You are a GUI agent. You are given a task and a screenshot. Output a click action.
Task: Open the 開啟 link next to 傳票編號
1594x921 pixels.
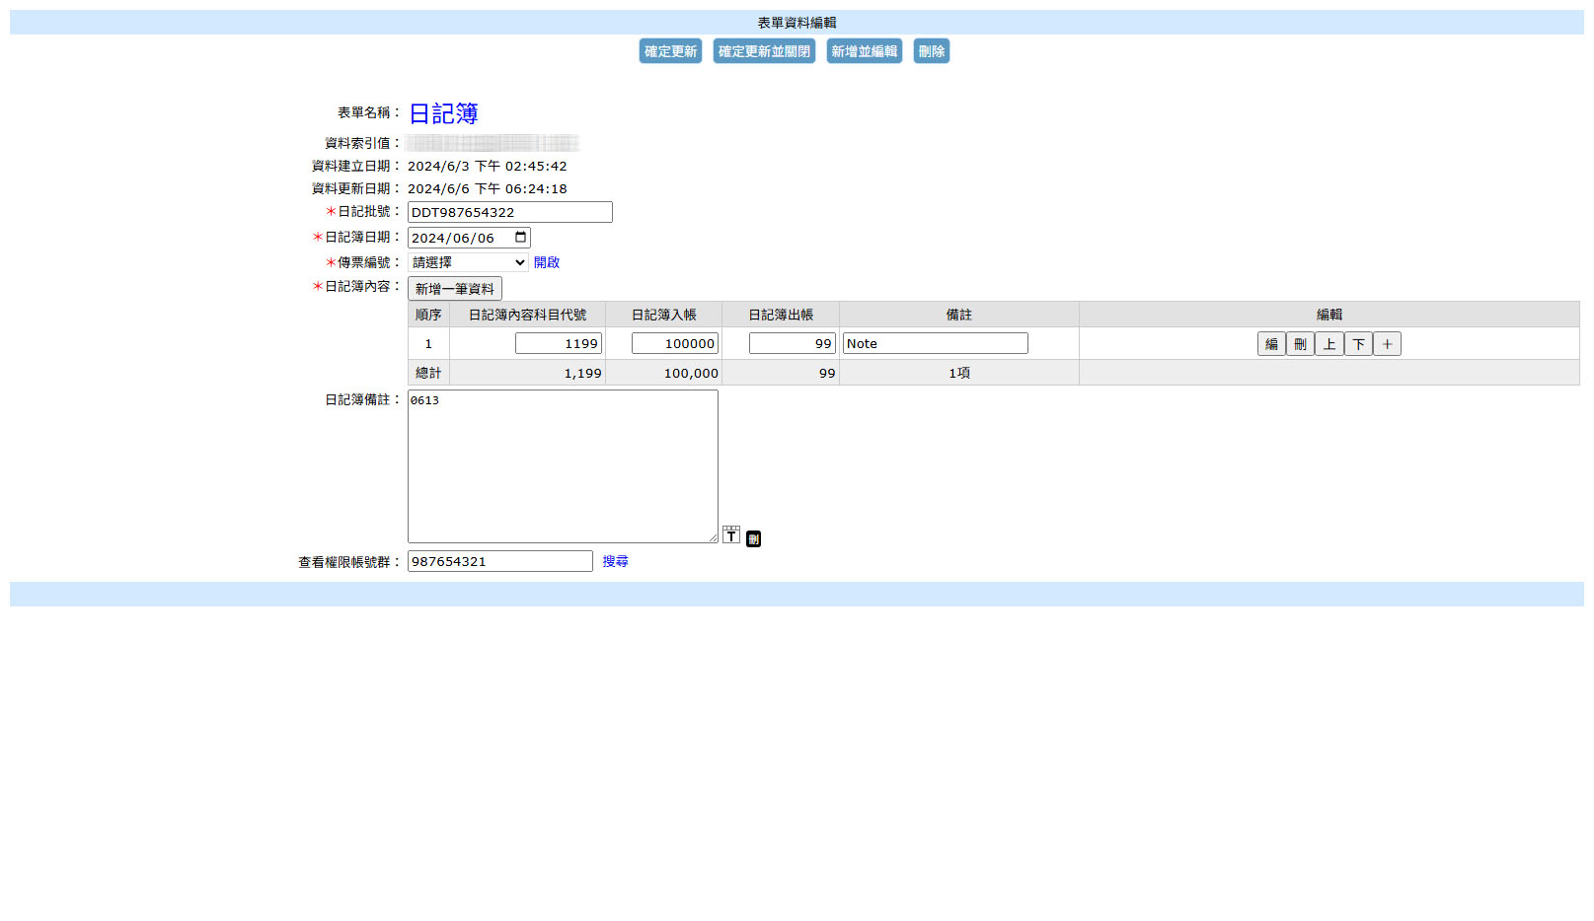click(547, 262)
